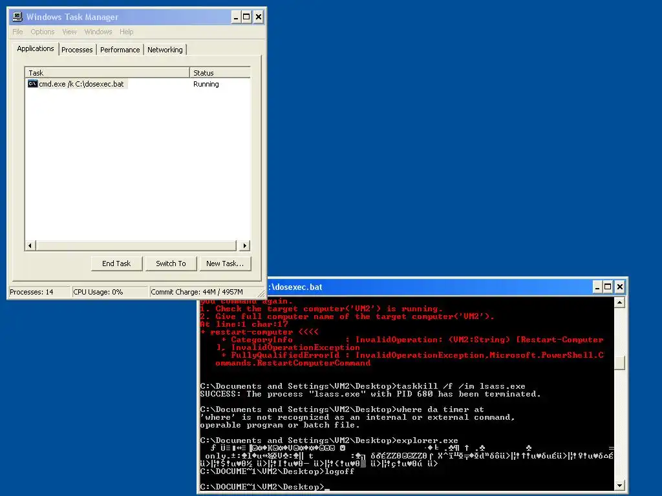Click the Switch To button

coord(171,263)
